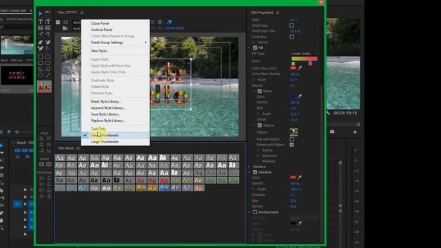Screen dimensions: 441x248
Task: Expand the Scaling group under Texture
Action: (258, 150)
